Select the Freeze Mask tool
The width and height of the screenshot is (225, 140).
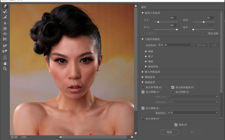[5, 46]
